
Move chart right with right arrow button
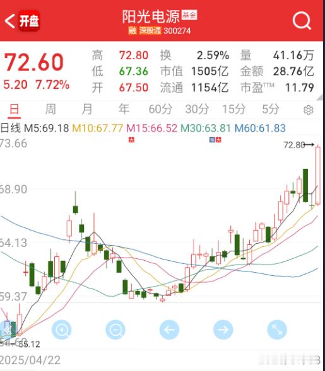[x=223, y=329]
